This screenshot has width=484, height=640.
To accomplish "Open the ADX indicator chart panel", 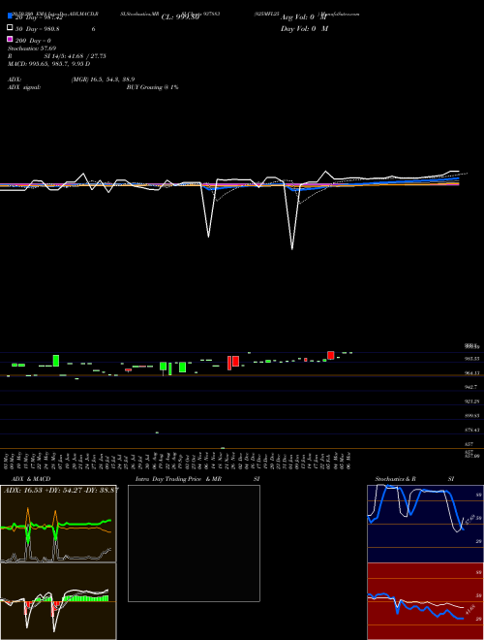I will pos(58,524).
